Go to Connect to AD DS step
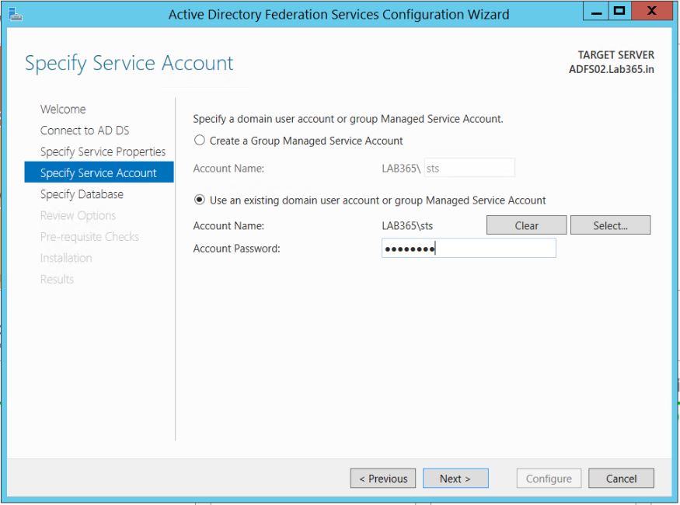Screen dimensions: 680x505 click(x=85, y=131)
